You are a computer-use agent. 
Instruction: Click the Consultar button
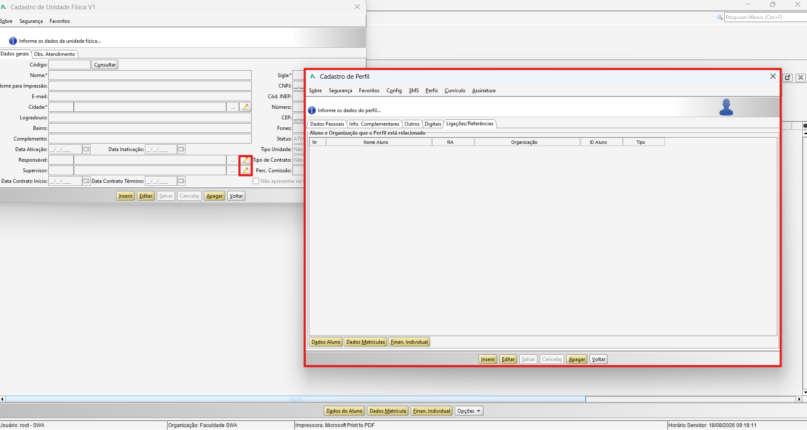(x=105, y=65)
